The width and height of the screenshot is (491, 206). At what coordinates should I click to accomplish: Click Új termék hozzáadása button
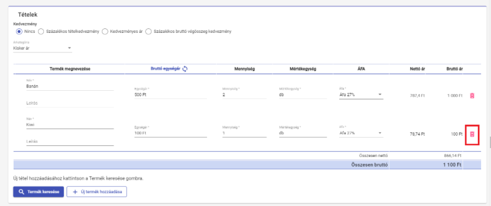tap(97, 192)
